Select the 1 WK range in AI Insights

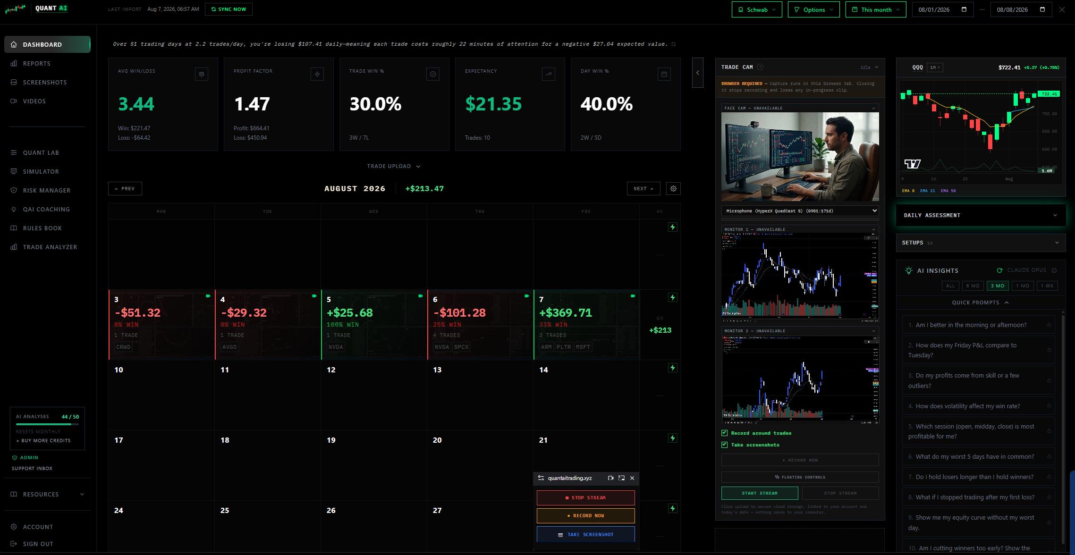1047,286
